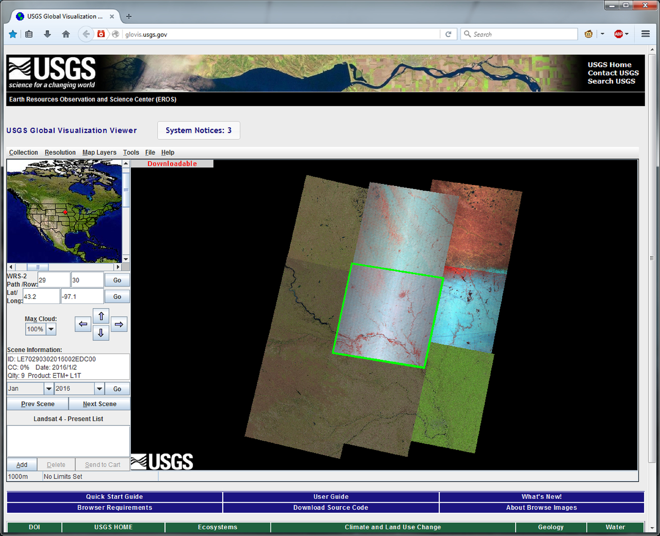Click the System Notices: 3 button
Image resolution: width=660 pixels, height=536 pixels.
pyautogui.click(x=198, y=130)
